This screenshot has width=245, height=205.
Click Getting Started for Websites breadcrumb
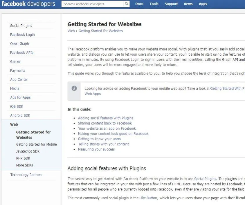coord(101,31)
